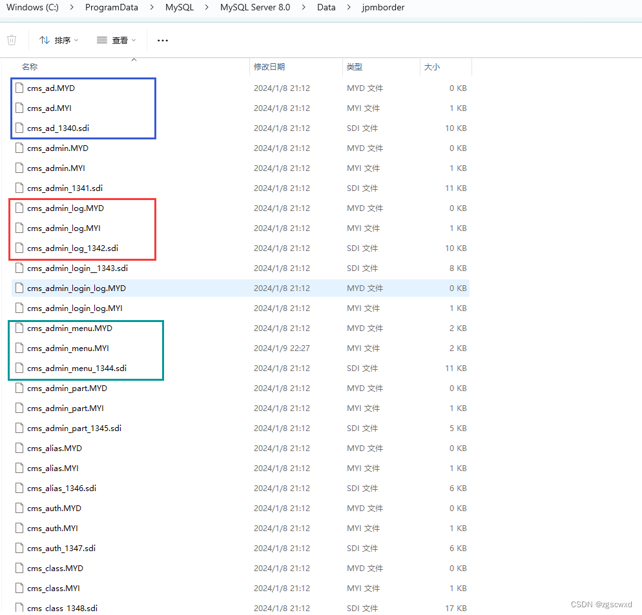Viewport: 642px width, 615px height.
Task: Click the cms_ad.MYD file icon
Action: tap(19, 88)
